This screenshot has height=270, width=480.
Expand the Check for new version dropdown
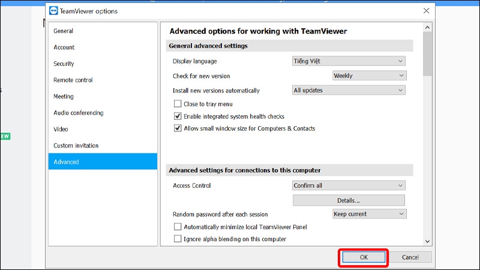[370, 76]
